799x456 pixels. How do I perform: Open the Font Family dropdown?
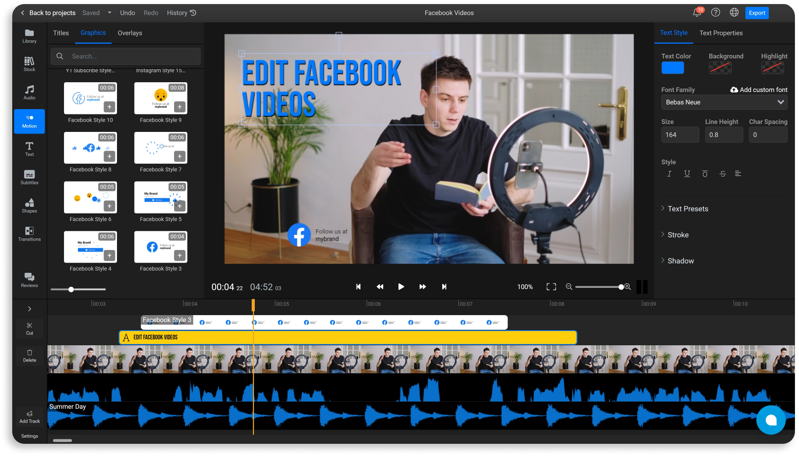(x=724, y=102)
